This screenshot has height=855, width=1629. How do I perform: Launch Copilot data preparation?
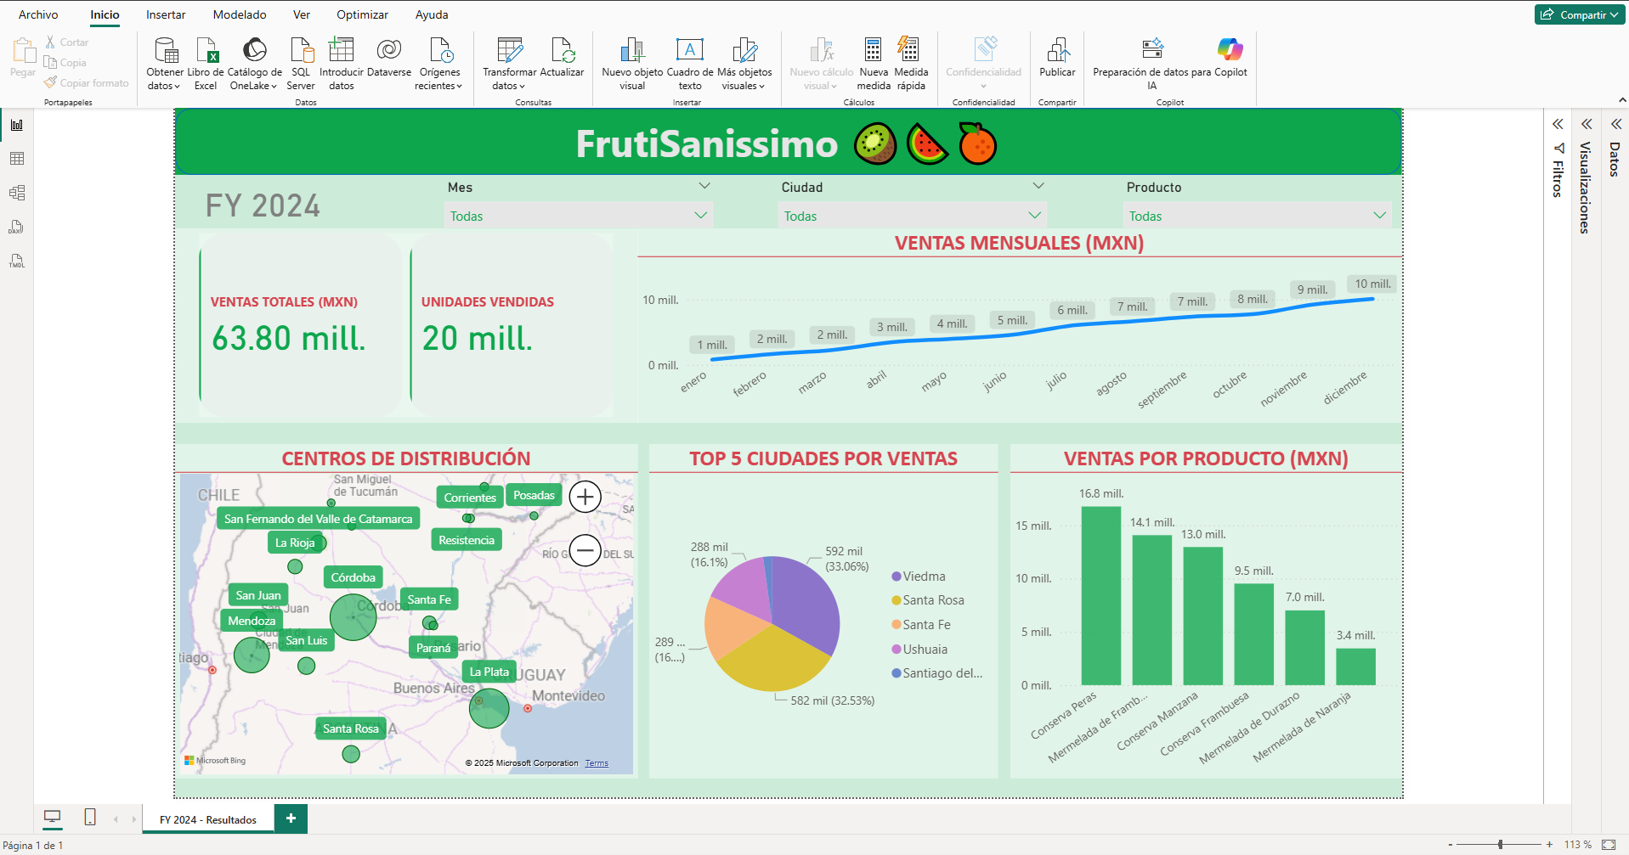pyautogui.click(x=1154, y=64)
